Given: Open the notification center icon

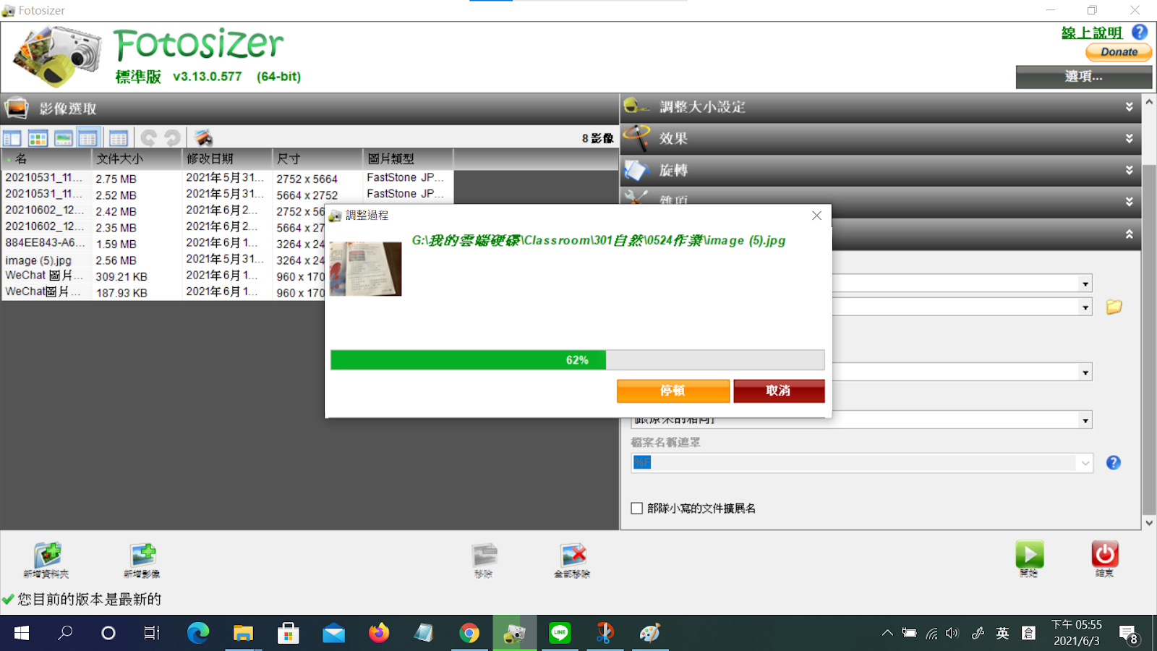Looking at the screenshot, I should [1130, 634].
